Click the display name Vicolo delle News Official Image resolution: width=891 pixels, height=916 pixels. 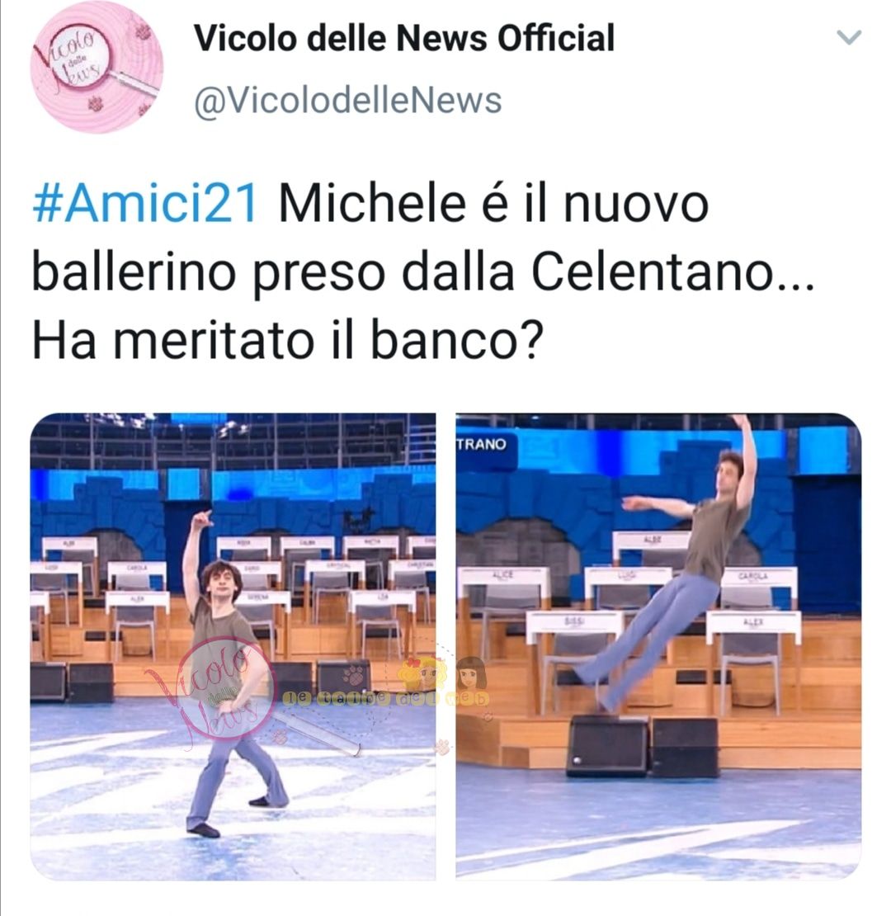click(404, 37)
